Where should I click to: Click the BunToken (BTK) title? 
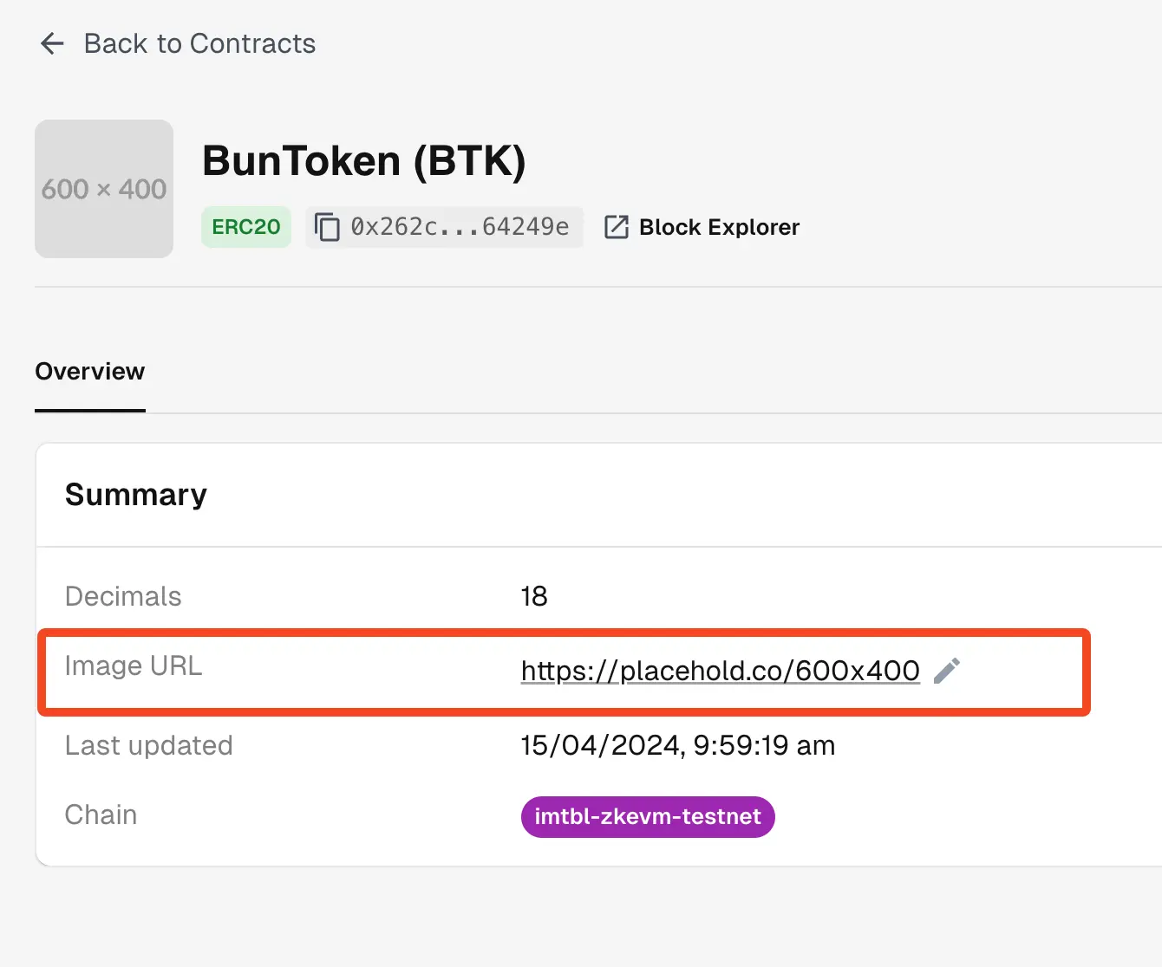click(363, 160)
